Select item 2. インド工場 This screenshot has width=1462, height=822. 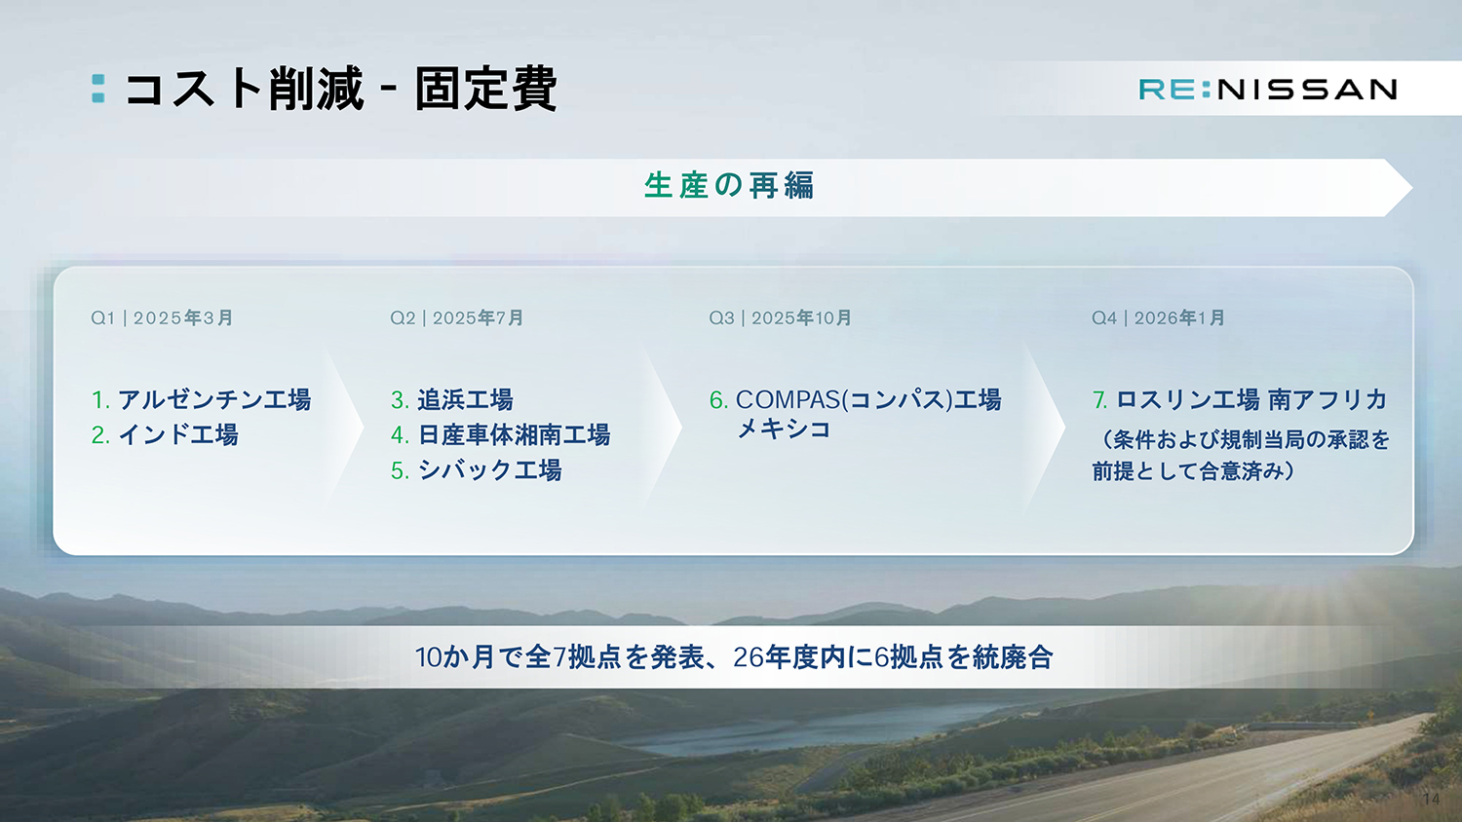[x=165, y=434]
